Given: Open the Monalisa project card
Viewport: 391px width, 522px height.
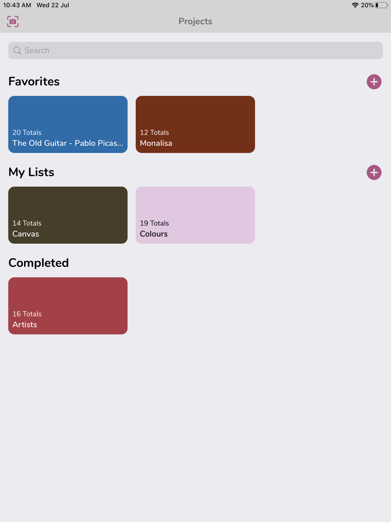Looking at the screenshot, I should point(195,124).
